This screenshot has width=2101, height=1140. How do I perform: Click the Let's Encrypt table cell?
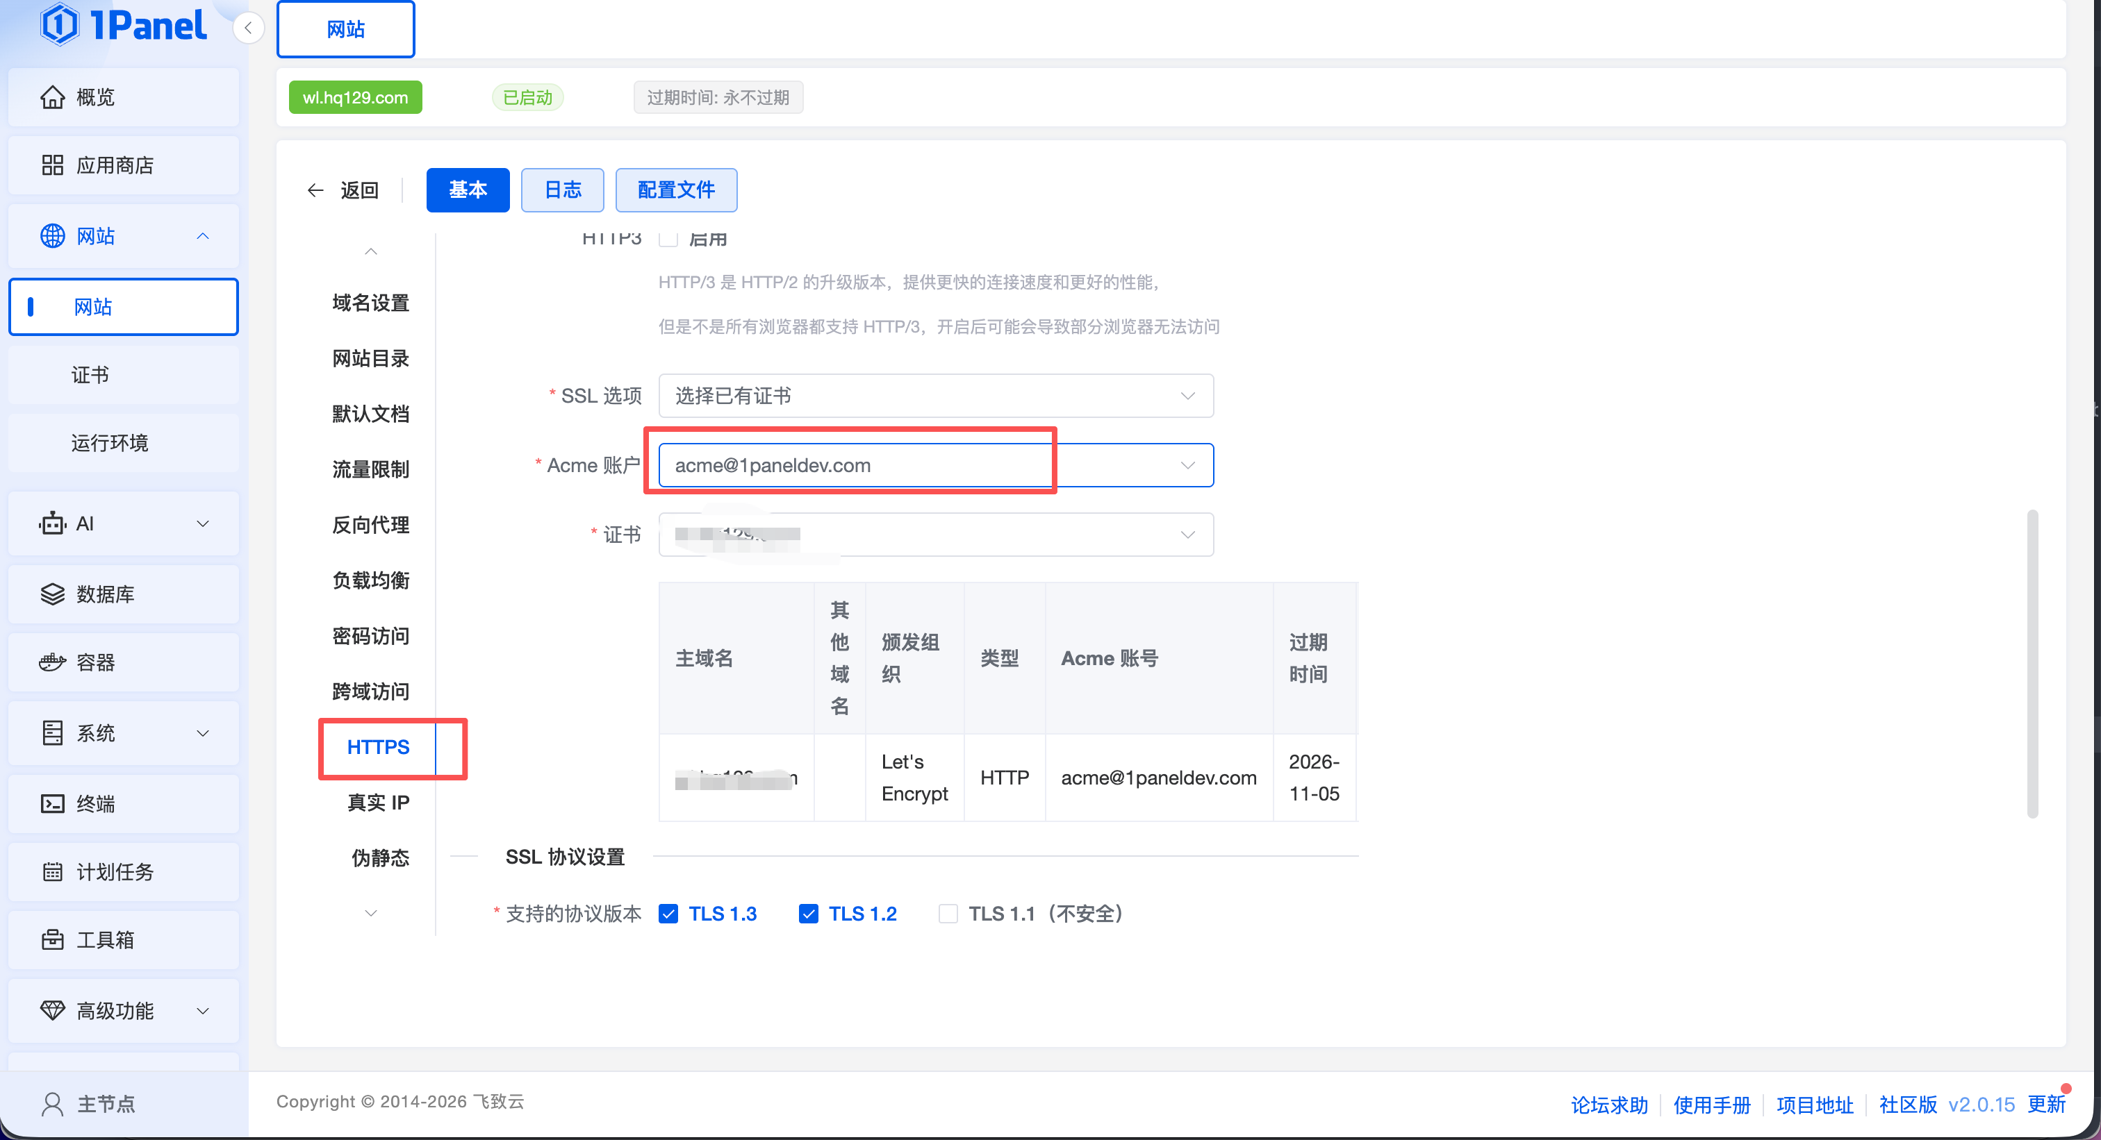[x=914, y=778]
